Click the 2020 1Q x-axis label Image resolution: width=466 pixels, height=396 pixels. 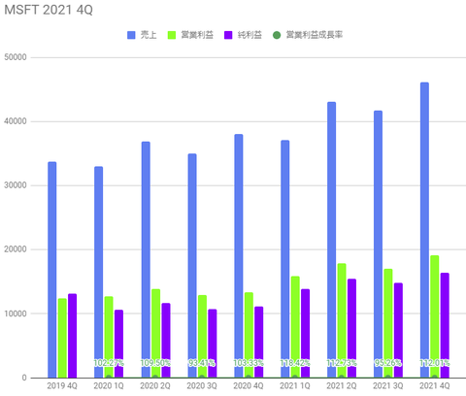[109, 386]
